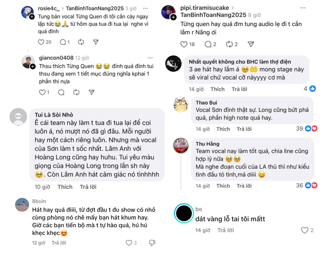Screen dimensions: 334x254
Task: Reply to Tui Là Sỏi Nhỏ's comment
Action: (x=88, y=187)
